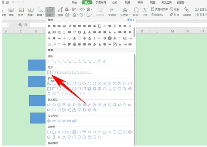207x147 pixels.
Task: Switch to the 页面布局 tab
Action: [101, 2]
